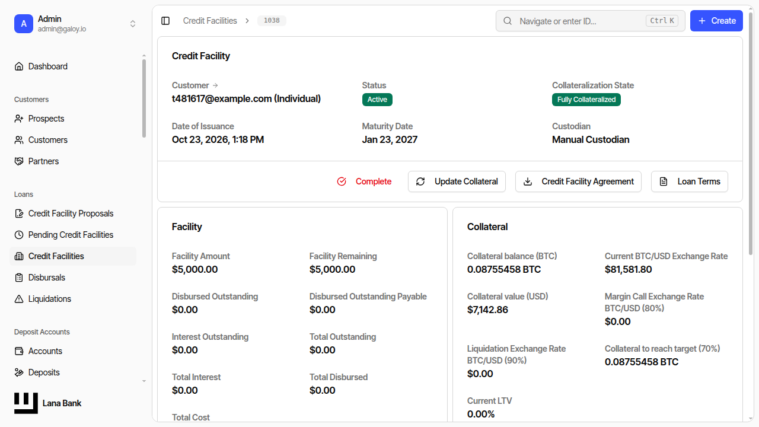
Task: Click the Lana Bank logo
Action: tap(26, 403)
